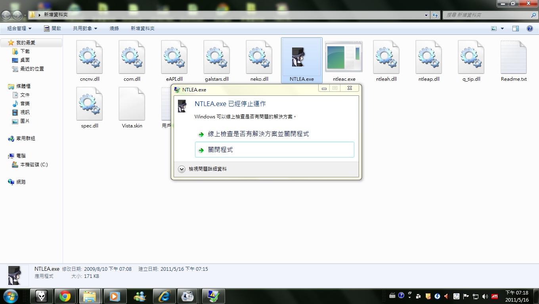The image size is (539, 304).
Task: Toggle the preview pane icon
Action: (x=516, y=28)
